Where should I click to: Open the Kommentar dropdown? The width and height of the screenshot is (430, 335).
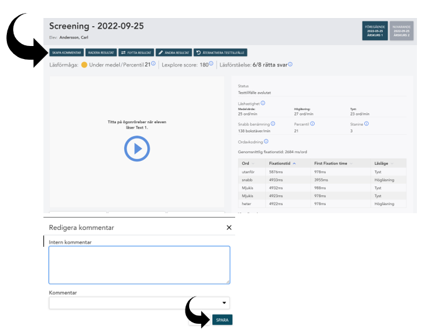point(140,303)
